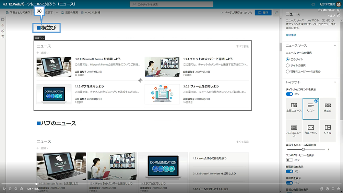Collapse the ニュース ソース section

[335, 46]
